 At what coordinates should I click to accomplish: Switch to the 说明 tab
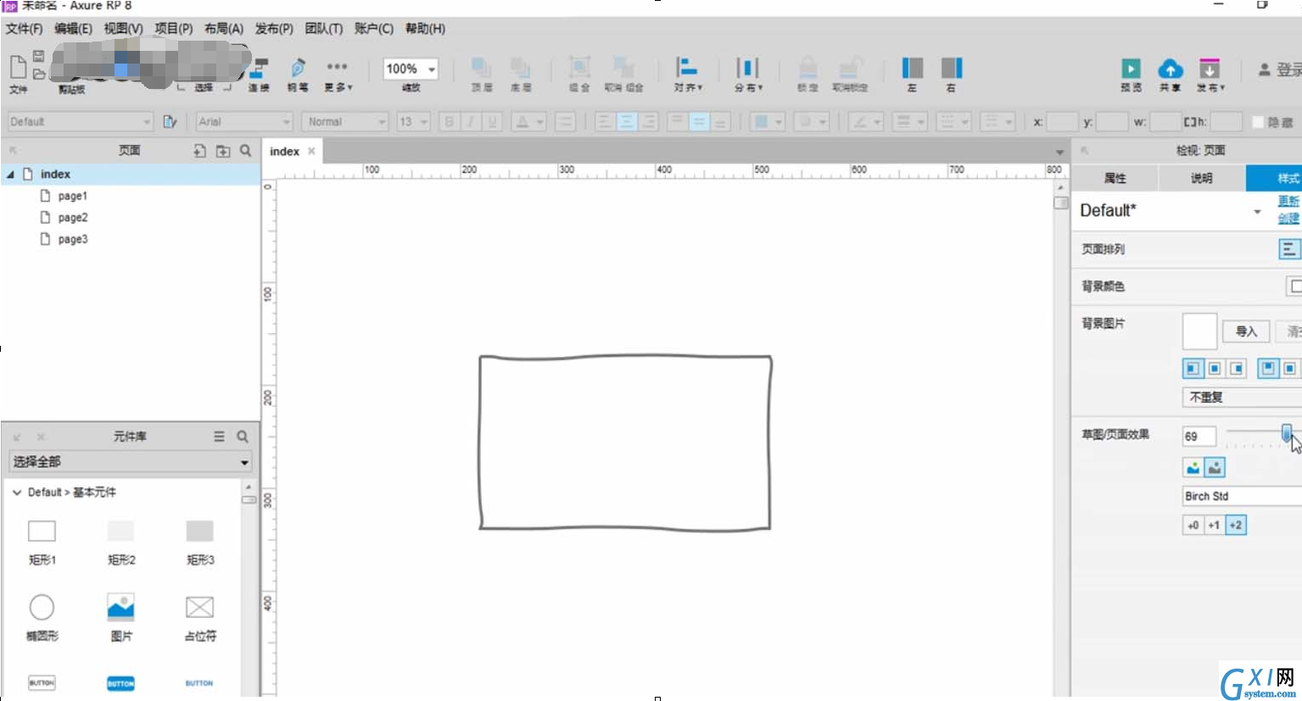[x=1202, y=178]
